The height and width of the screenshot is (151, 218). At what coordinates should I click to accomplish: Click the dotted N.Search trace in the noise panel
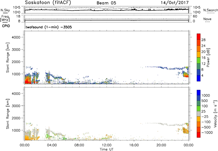(x=107, y=8)
